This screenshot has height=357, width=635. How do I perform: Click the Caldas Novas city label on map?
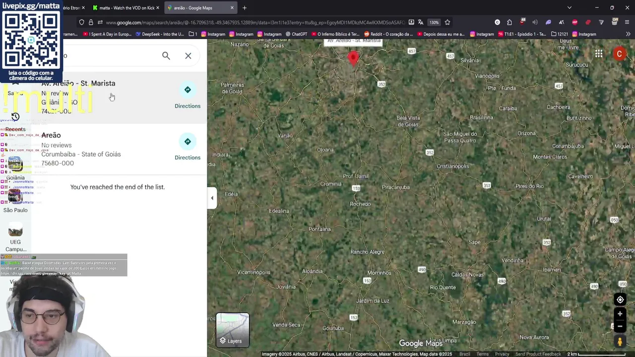[467, 275]
